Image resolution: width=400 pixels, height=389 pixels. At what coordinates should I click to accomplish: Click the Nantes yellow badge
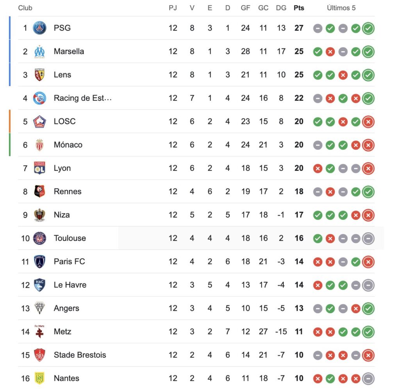39,378
